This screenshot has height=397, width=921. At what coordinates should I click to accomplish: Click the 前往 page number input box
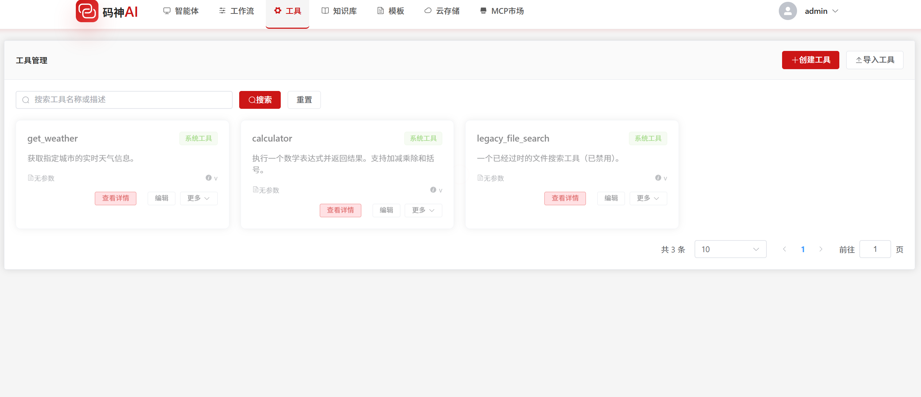(875, 249)
